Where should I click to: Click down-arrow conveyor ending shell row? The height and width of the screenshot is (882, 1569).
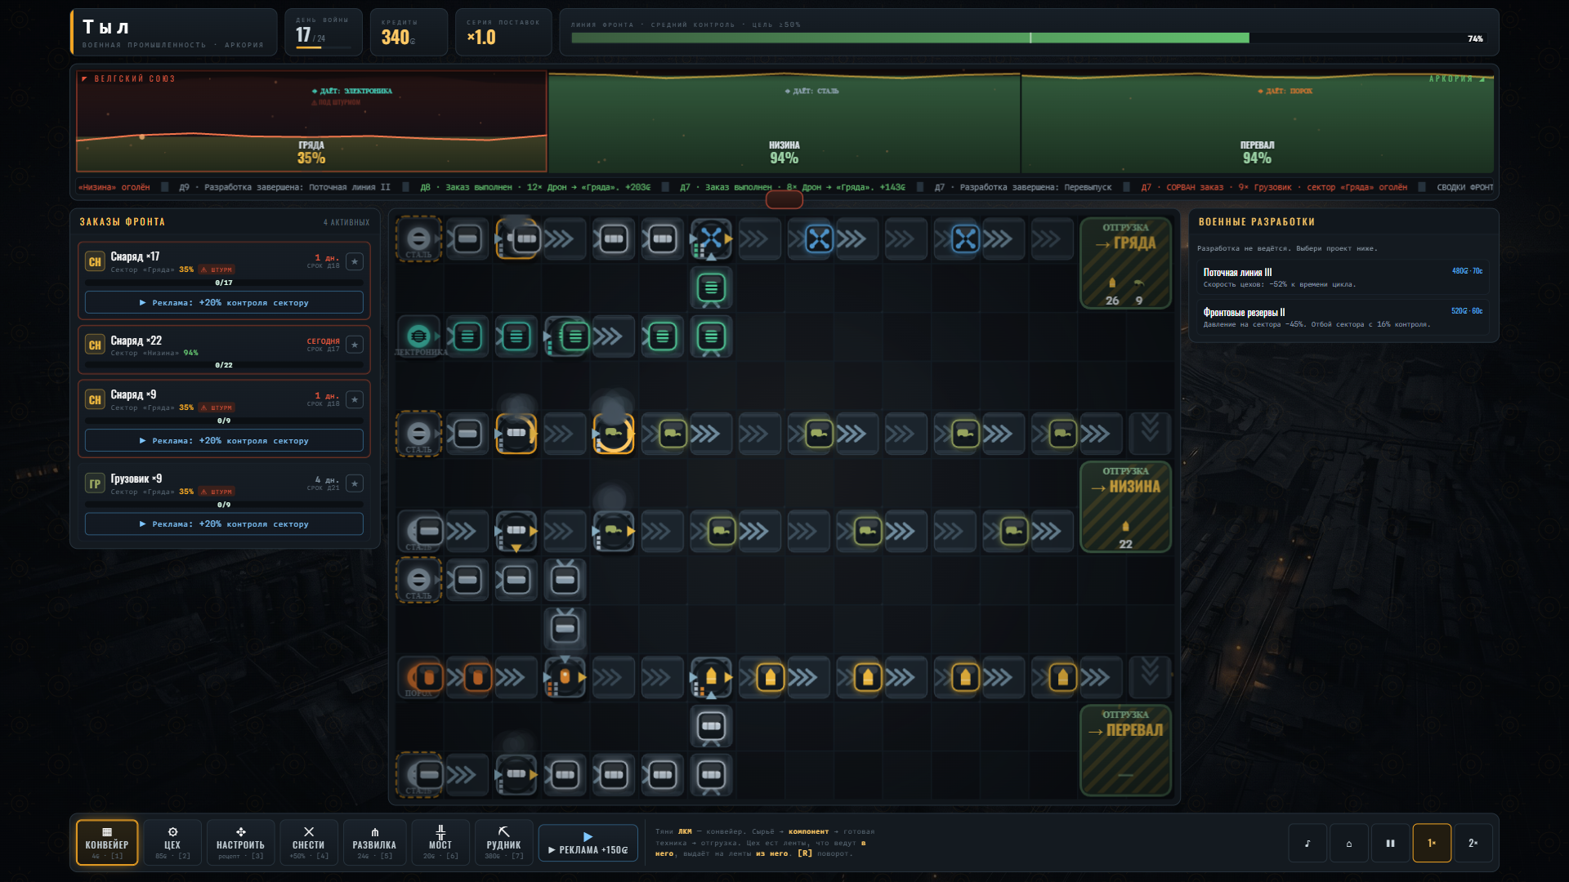click(1150, 677)
